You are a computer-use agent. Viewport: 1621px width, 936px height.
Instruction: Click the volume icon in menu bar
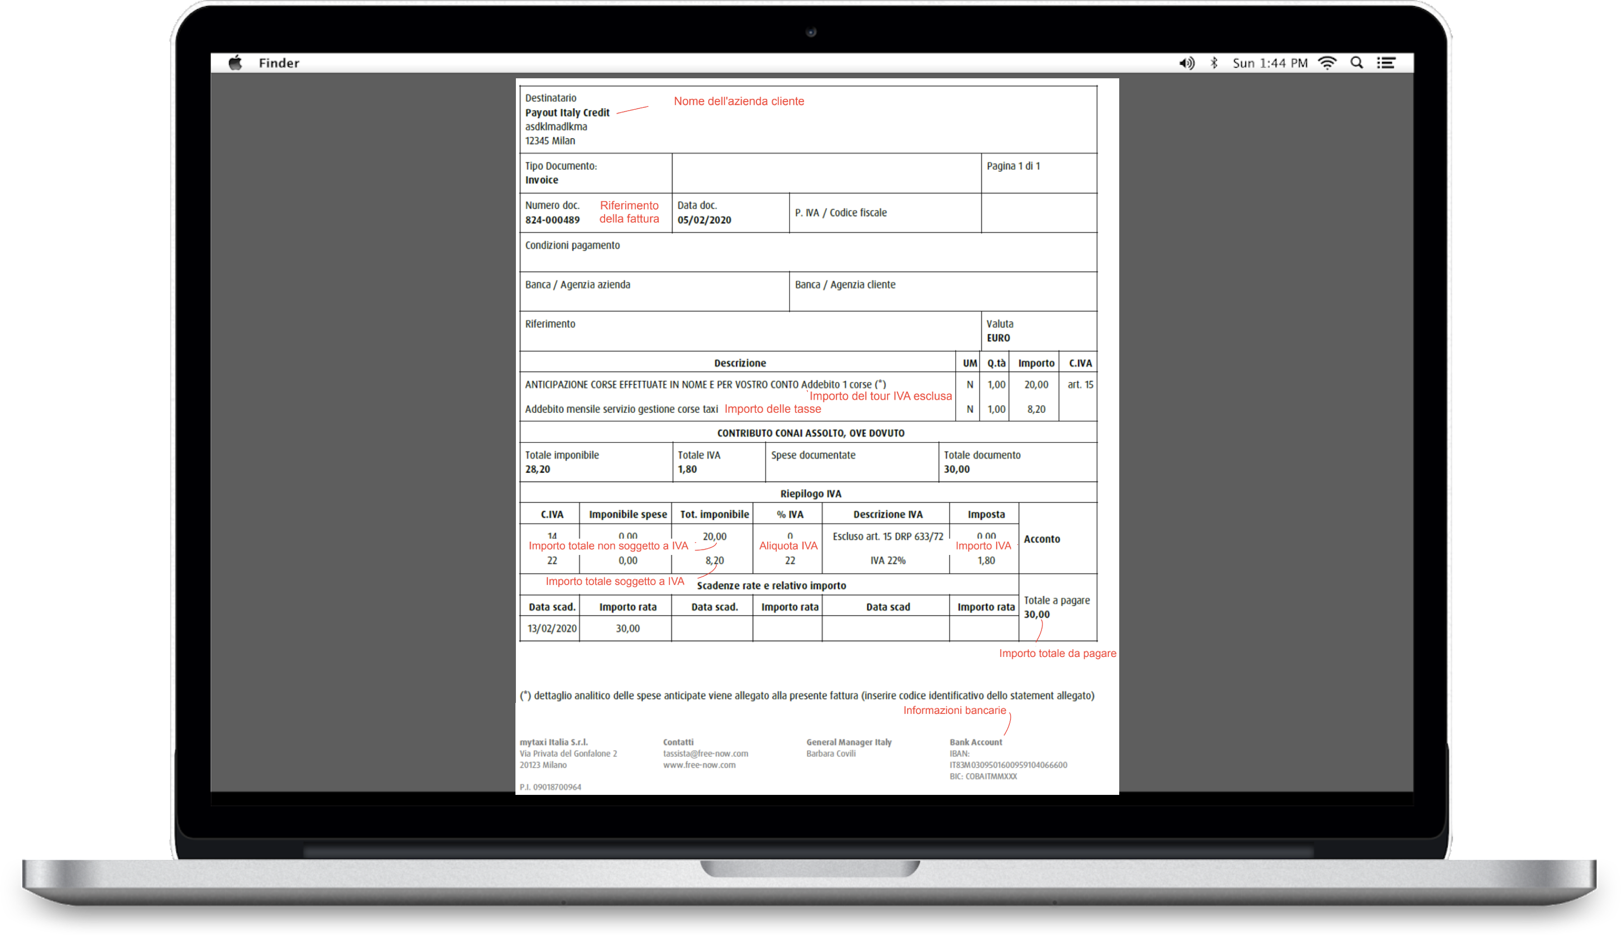click(x=1186, y=63)
